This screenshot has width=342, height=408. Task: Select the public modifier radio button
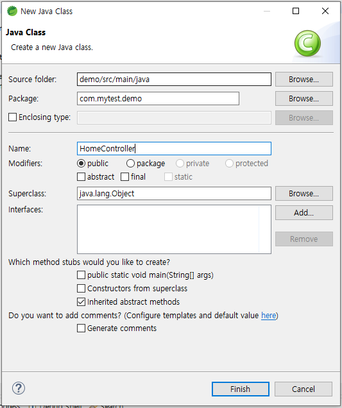[81, 164]
